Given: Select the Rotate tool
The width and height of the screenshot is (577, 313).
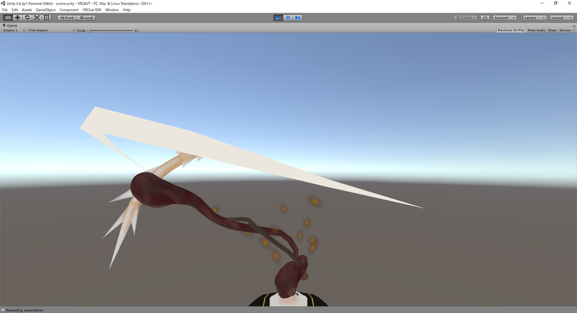Looking at the screenshot, I should (27, 17).
